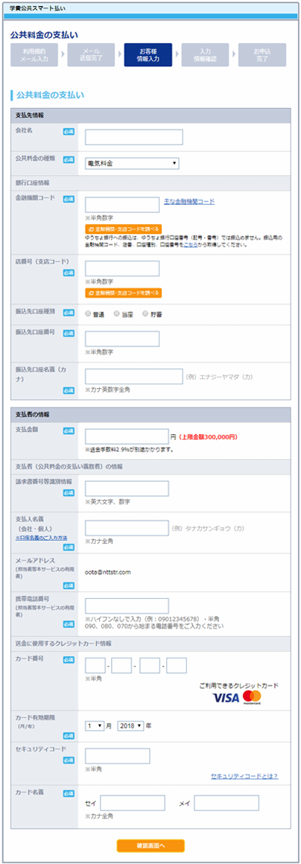Image resolution: width=301 pixels, height=864 pixels.
Task: Click the fourth card number box
Action: (177, 666)
